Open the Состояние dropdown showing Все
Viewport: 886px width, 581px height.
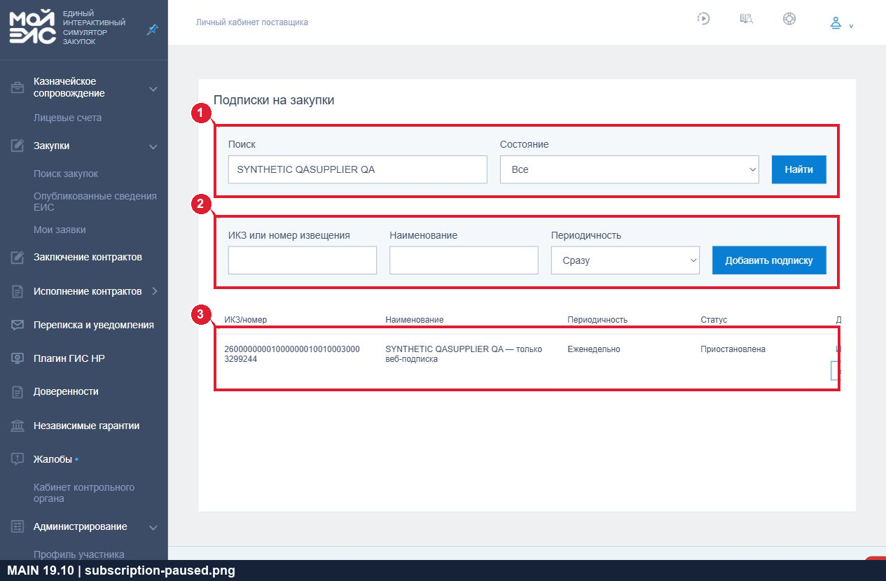(x=629, y=169)
